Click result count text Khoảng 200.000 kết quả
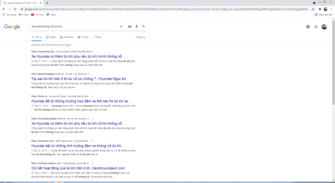Viewport: 335px width, 183px height. pyautogui.click(x=51, y=45)
